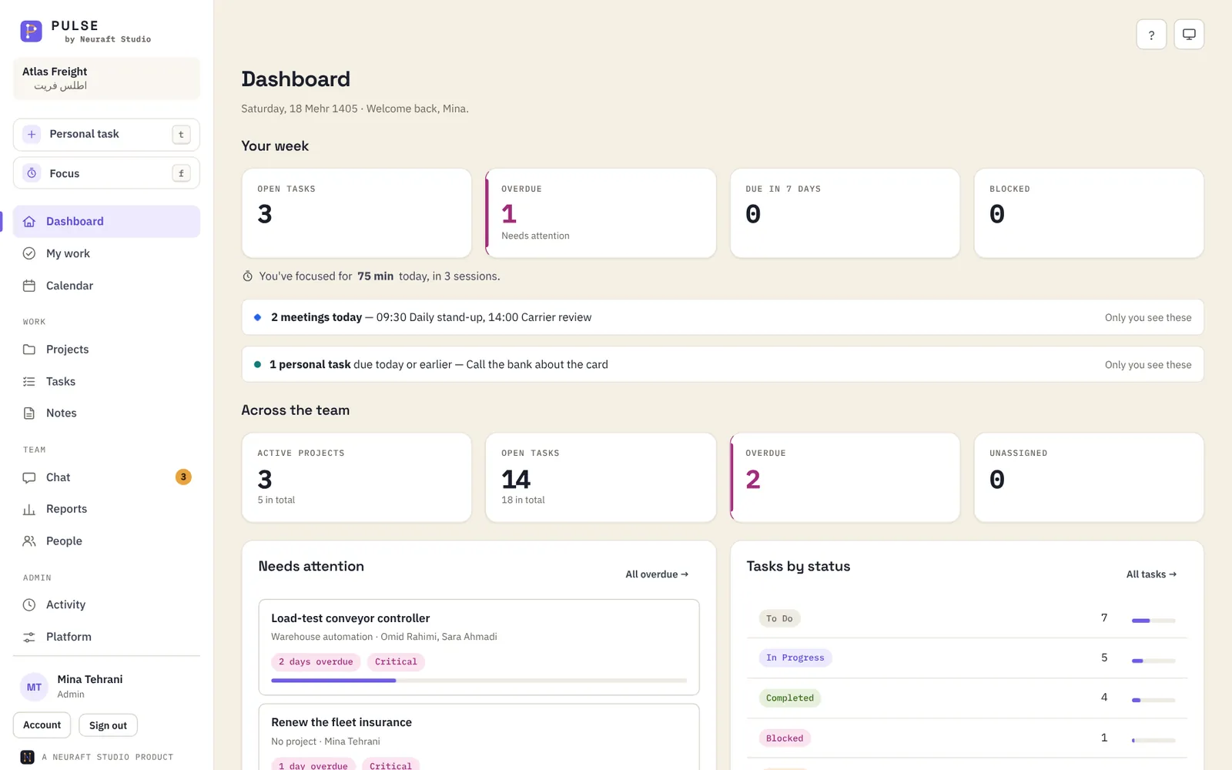Click the Account button
The height and width of the screenshot is (770, 1232).
tap(42, 725)
